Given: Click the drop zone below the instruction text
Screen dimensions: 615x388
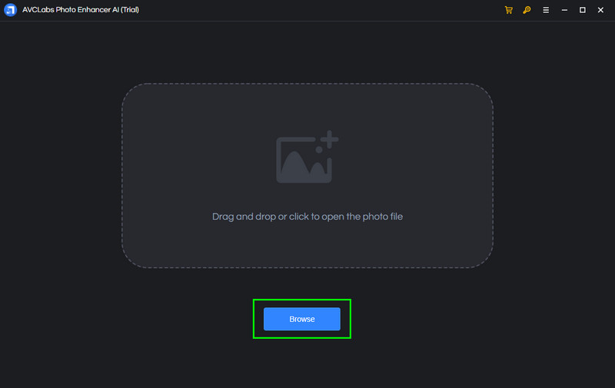Looking at the screenshot, I should pyautogui.click(x=307, y=246).
